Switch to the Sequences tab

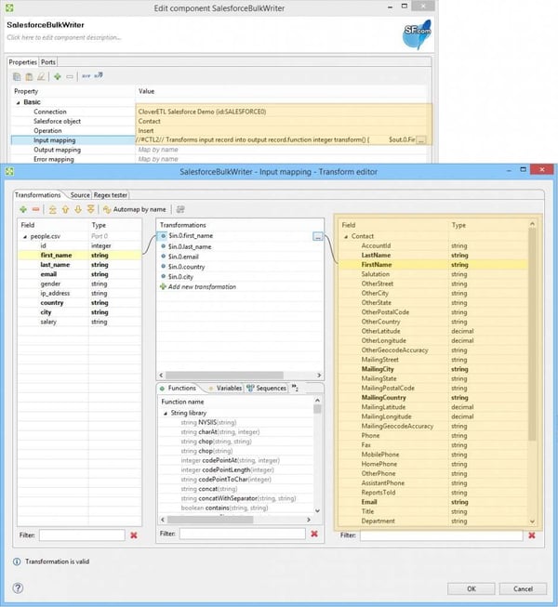[267, 388]
